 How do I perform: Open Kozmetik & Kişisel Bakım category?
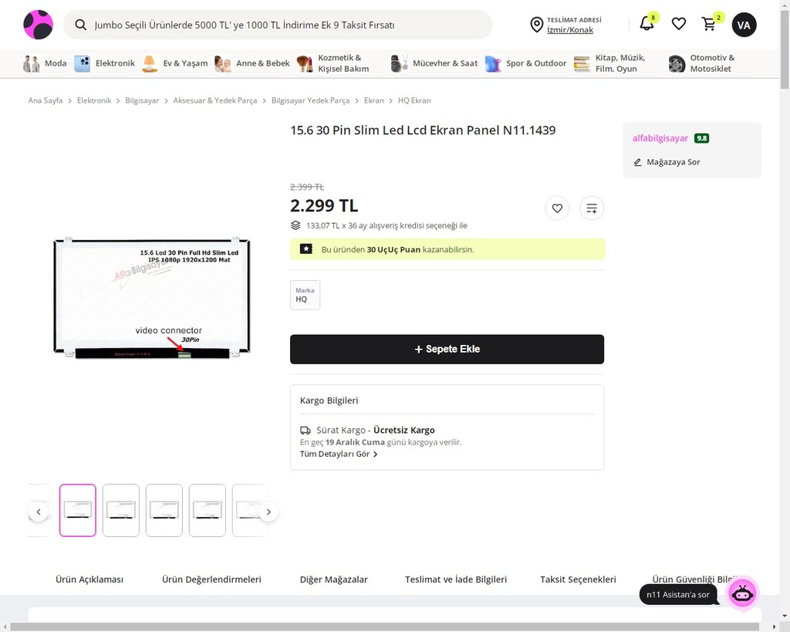[x=333, y=63]
